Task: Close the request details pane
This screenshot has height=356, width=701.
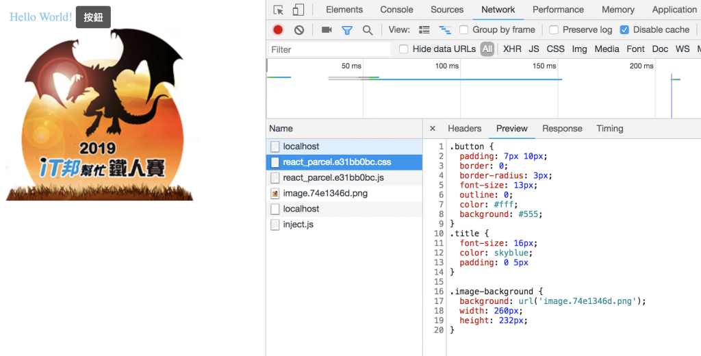Action: pyautogui.click(x=433, y=128)
